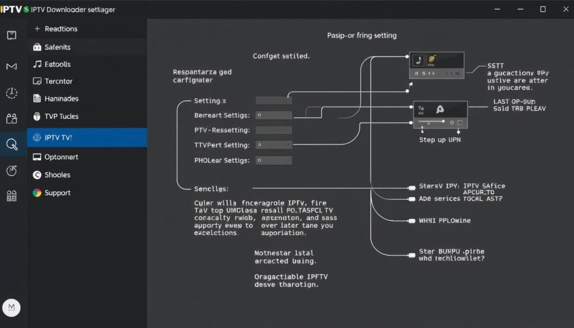Open the PHOLear Settigs dropdown
The image size is (574, 328).
click(x=274, y=160)
